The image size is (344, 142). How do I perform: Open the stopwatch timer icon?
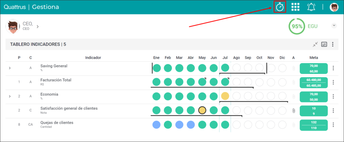click(280, 7)
